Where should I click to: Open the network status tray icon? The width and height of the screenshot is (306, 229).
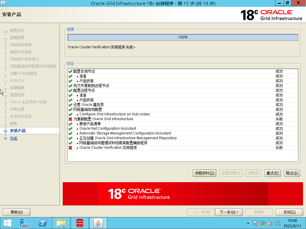coord(263,223)
